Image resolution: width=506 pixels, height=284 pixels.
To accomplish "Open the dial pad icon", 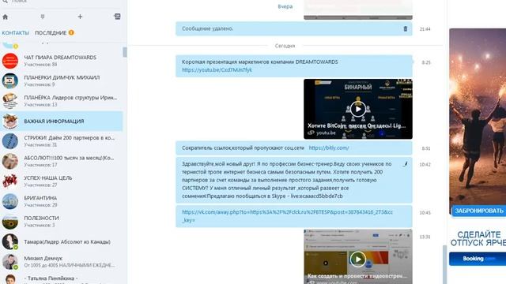I will [43, 17].
